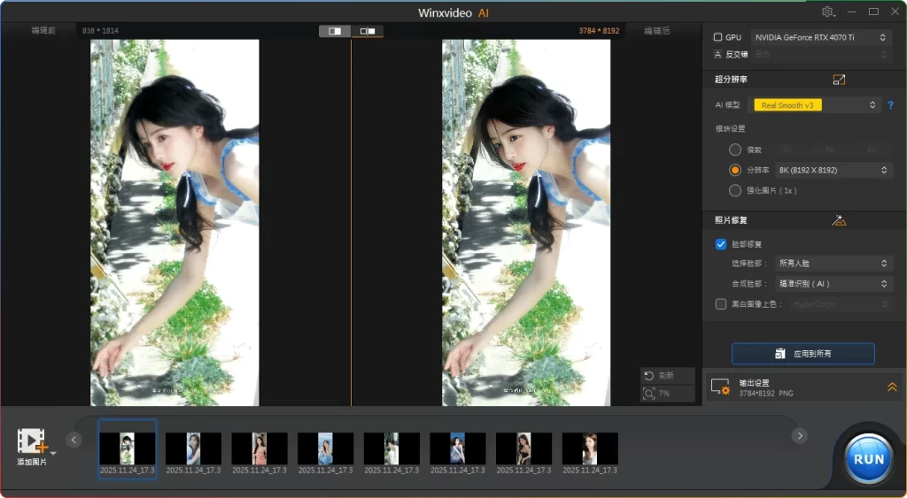Screen dimensions: 907x498
Task: Click the 反交错 deinterlace icon
Action: (x=717, y=54)
